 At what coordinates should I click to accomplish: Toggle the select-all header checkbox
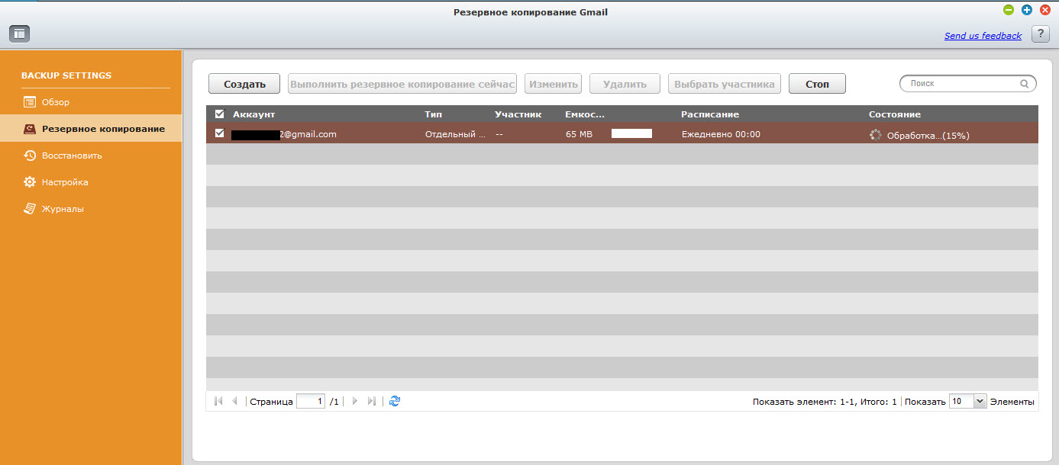point(220,114)
